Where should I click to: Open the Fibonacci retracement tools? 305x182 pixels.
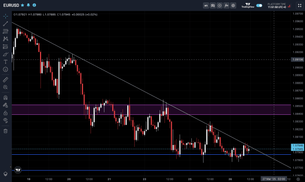pos(5,31)
